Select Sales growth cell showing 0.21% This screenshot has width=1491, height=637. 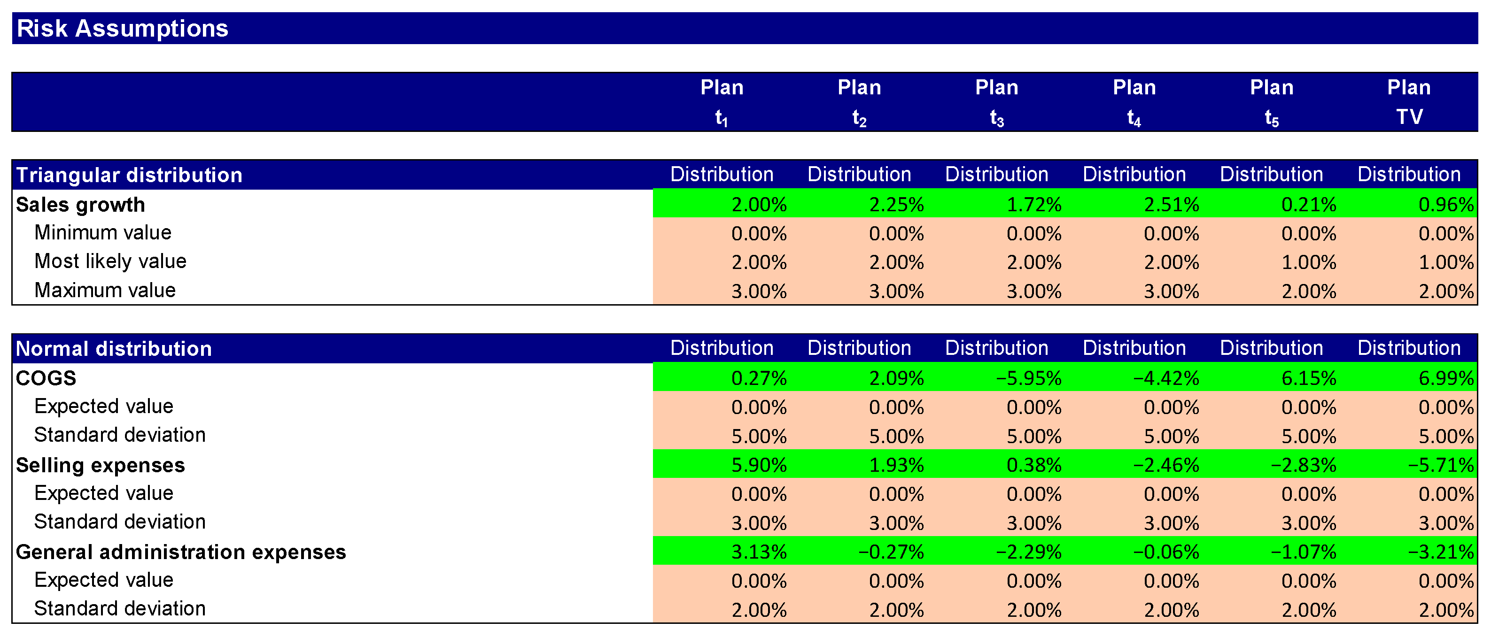[1308, 204]
